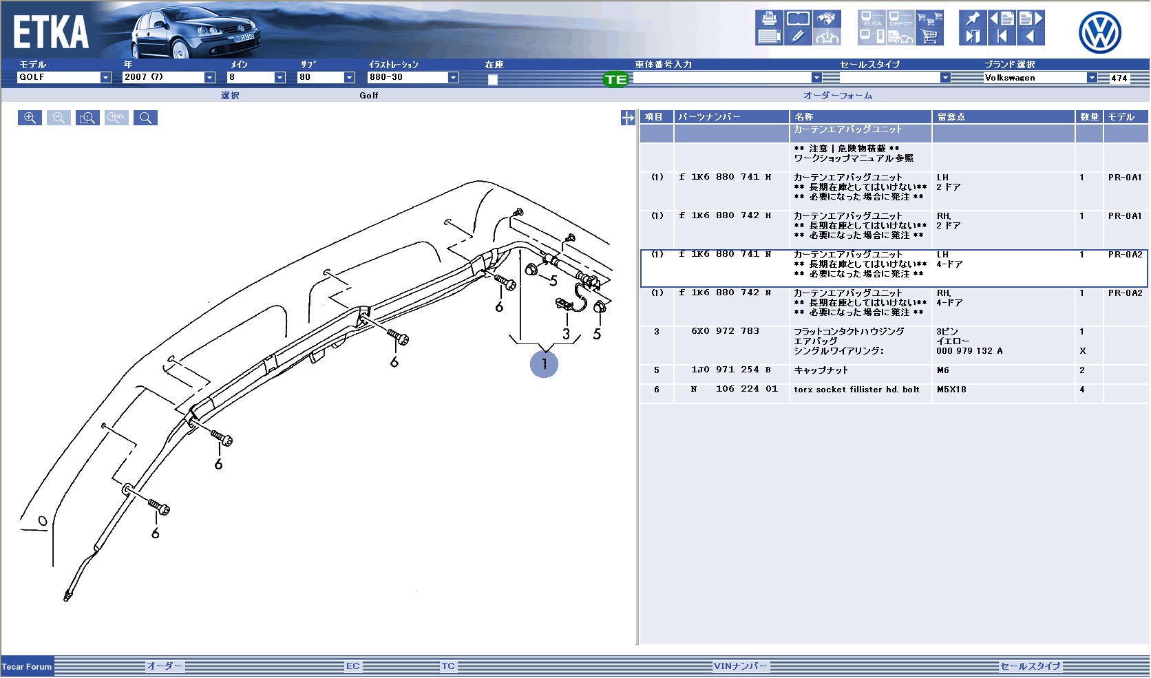This screenshot has width=1151, height=678.
Task: Open the セールスタイプ dropdown arrow
Action: [x=945, y=78]
